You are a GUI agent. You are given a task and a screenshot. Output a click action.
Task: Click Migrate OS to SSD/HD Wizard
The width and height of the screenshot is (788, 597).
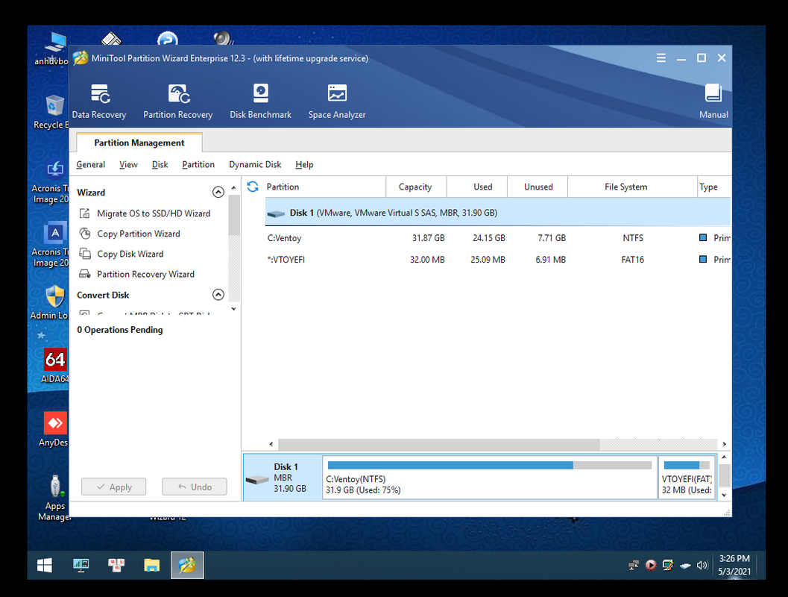145,213
